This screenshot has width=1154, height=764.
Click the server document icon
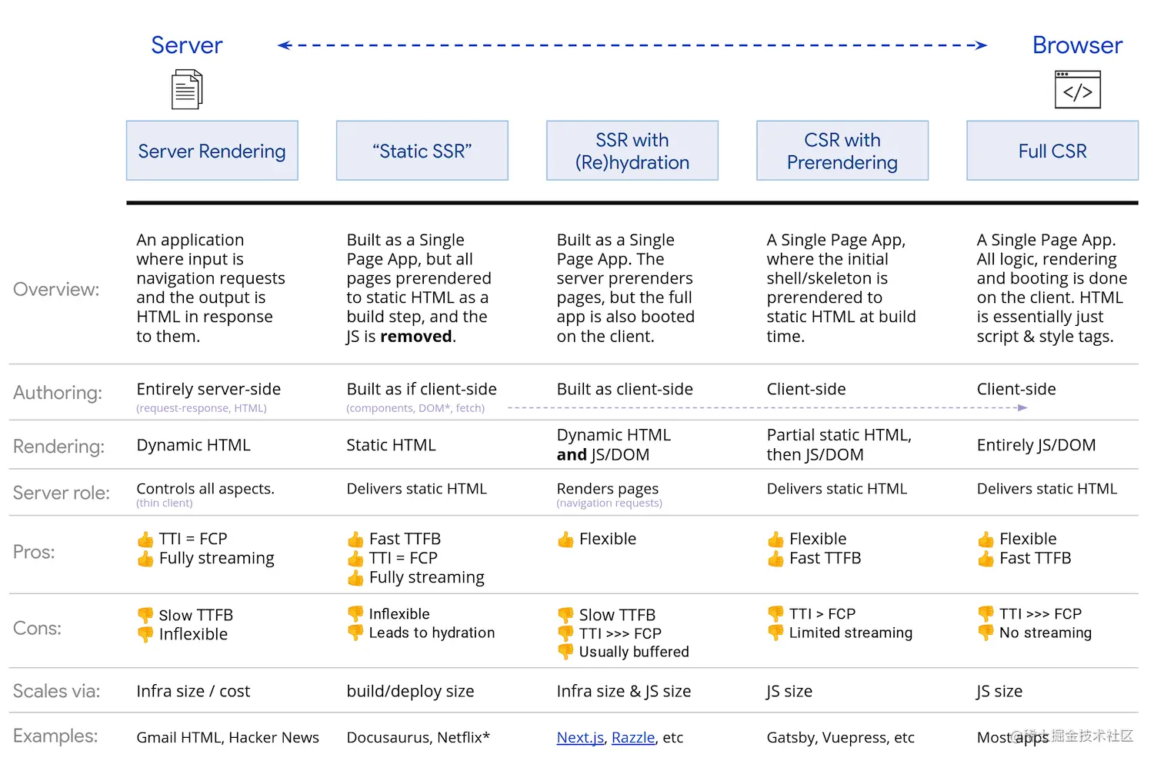(187, 89)
